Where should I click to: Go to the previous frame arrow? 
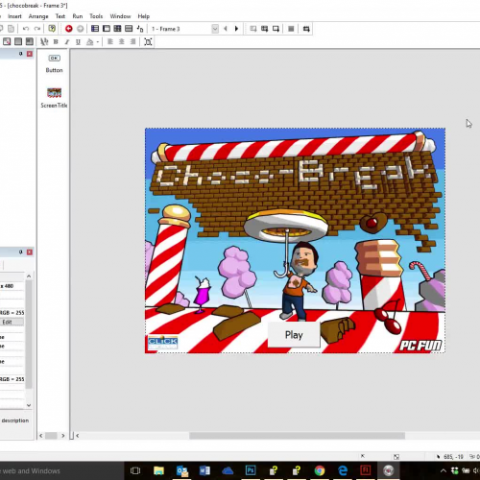[226, 29]
